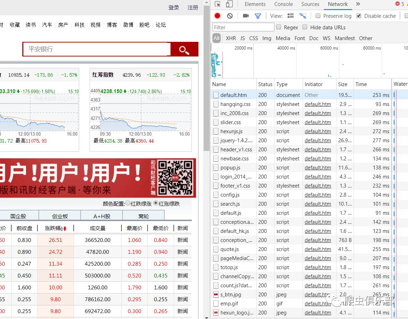Open the 论坛 navigation link
408x319 pixels.
(x=160, y=25)
